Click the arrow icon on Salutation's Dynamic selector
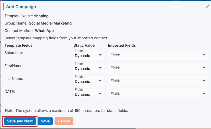 (100, 55)
